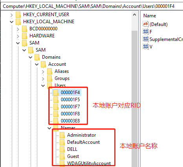This screenshot has width=183, height=167.
Task: Select the HKEY_LOCAL_MACHINE tree label
Action: [x=49, y=22]
